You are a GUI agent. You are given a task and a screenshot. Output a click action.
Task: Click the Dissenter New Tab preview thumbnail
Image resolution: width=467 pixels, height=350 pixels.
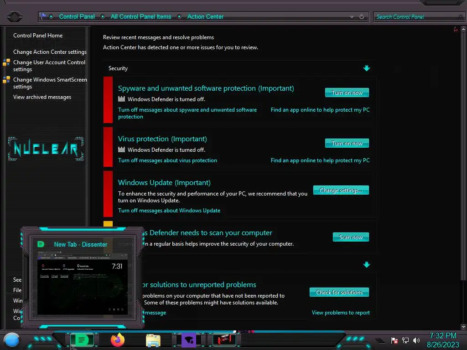[x=83, y=283]
